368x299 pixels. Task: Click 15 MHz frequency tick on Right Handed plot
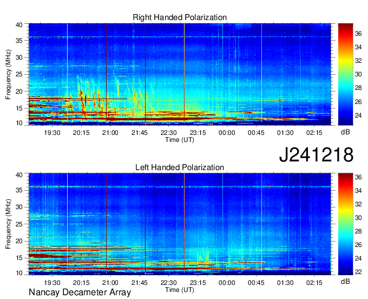[19, 108]
